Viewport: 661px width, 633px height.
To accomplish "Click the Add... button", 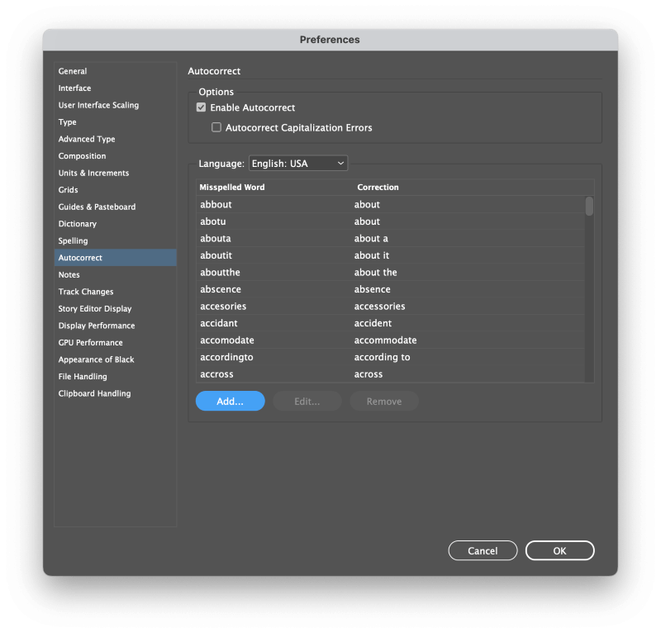I will click(231, 401).
